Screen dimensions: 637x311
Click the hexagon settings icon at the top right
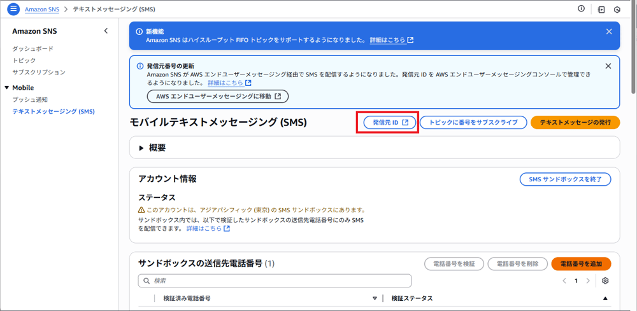[617, 10]
